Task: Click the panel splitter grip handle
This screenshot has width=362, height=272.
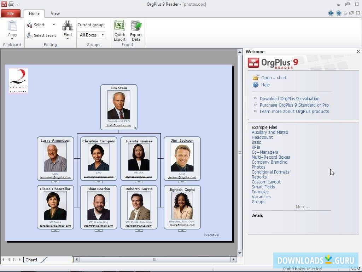Action: tap(240, 152)
